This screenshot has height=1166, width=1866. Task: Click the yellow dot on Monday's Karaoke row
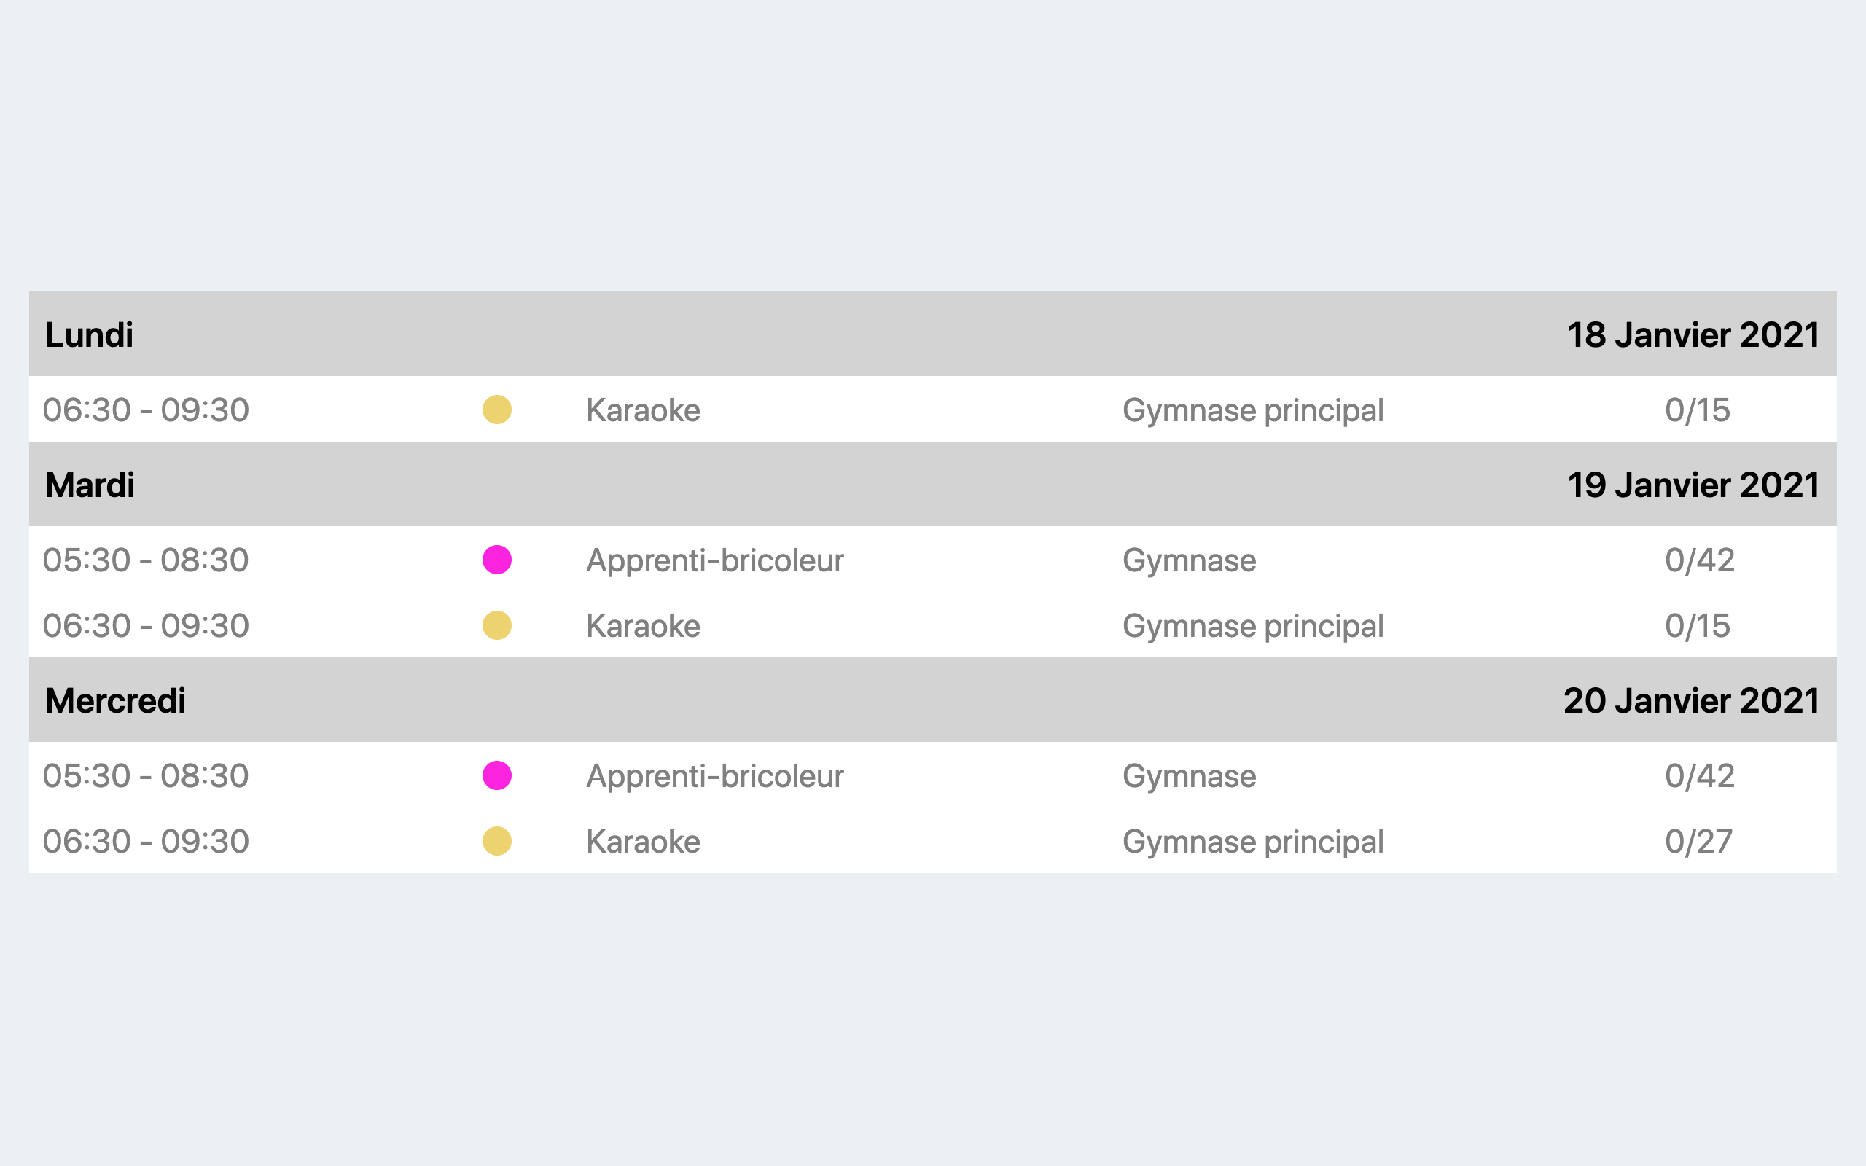coord(496,410)
